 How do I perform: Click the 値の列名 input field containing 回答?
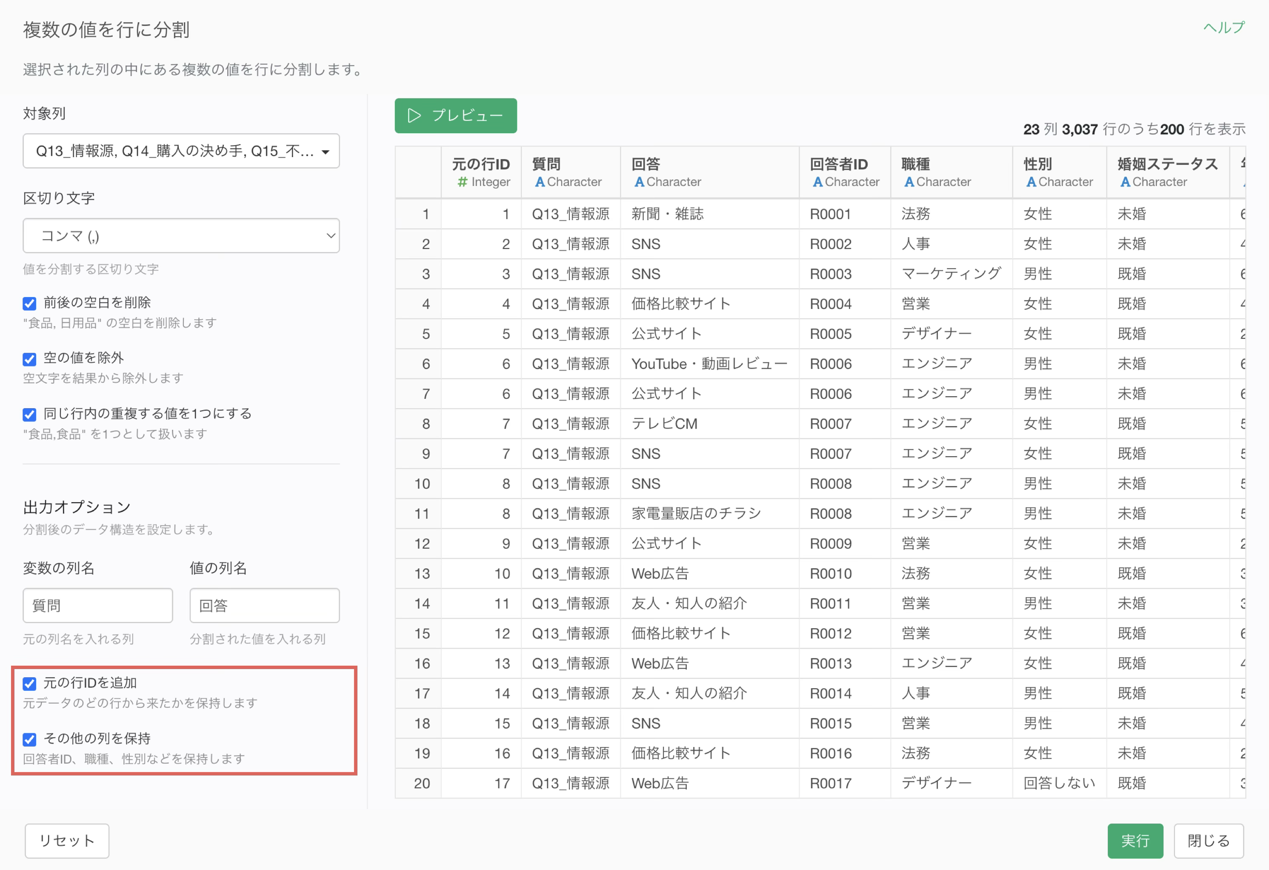tap(264, 605)
